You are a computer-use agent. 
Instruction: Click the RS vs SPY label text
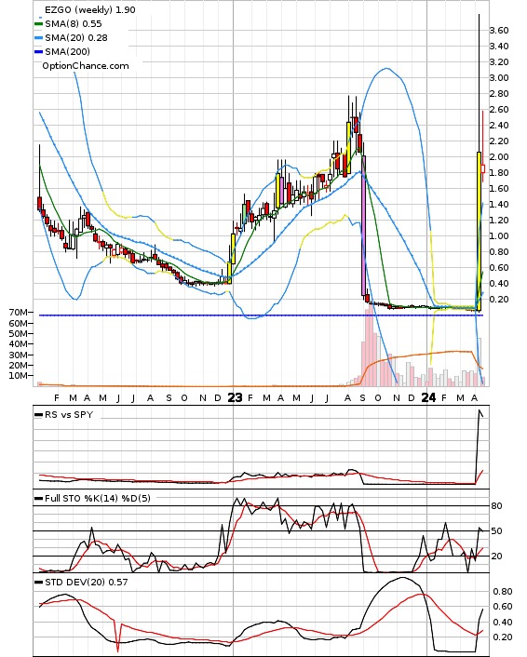(x=69, y=415)
